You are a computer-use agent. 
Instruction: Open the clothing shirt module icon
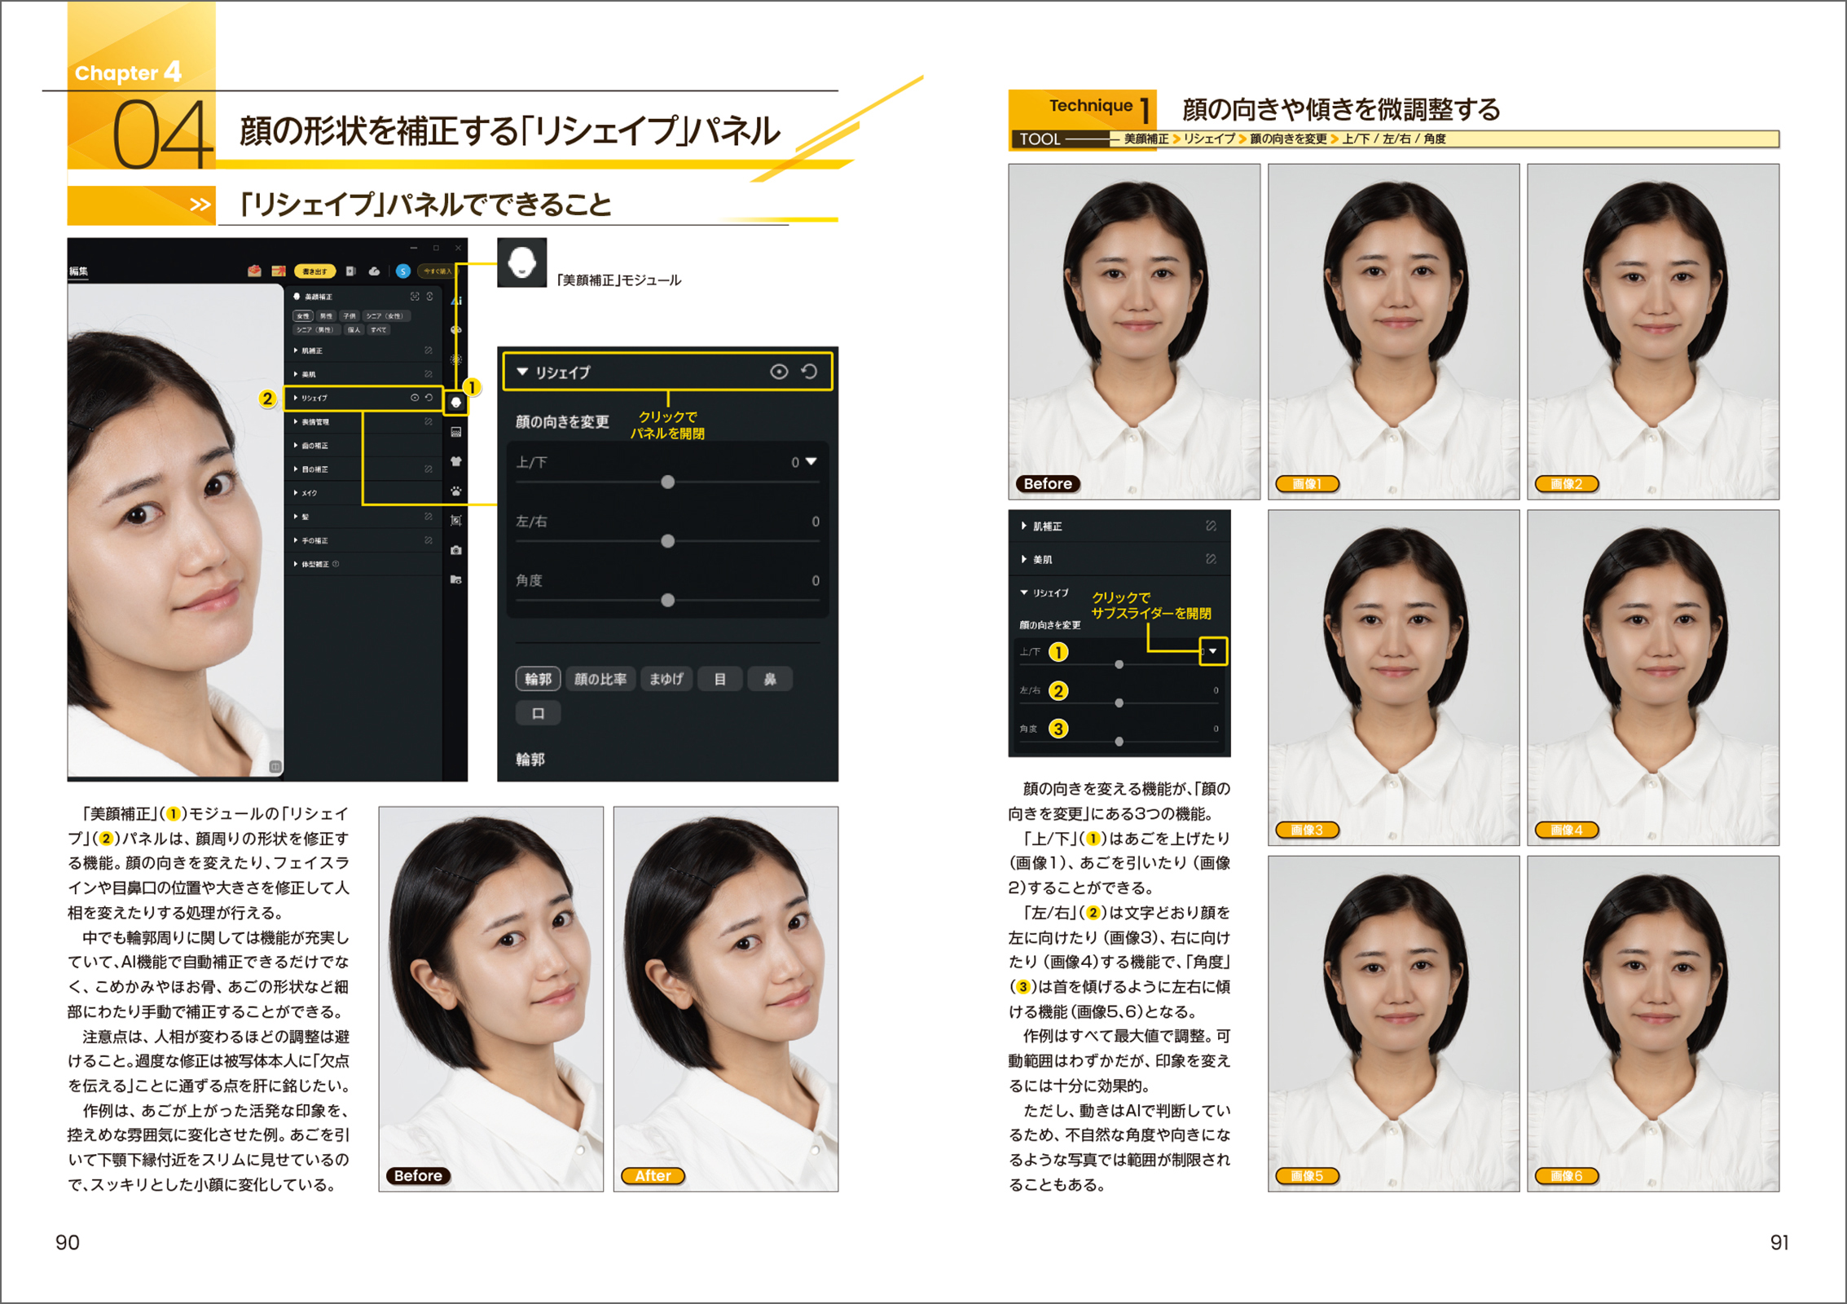[x=456, y=461]
